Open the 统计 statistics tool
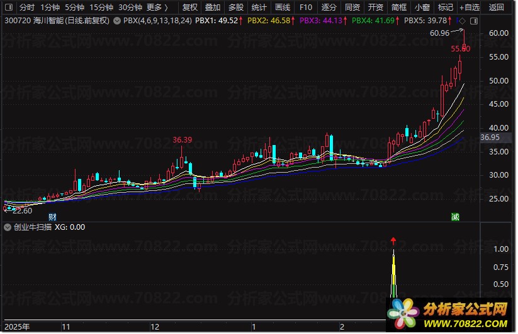The width and height of the screenshot is (518, 334). [x=259, y=7]
